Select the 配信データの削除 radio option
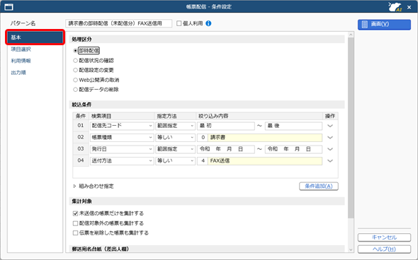Viewport: 418px width, 260px height. 75,90
